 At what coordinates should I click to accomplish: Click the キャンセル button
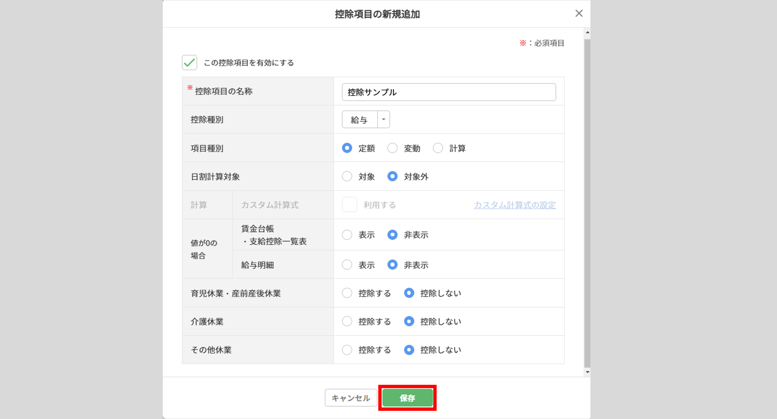(x=351, y=398)
